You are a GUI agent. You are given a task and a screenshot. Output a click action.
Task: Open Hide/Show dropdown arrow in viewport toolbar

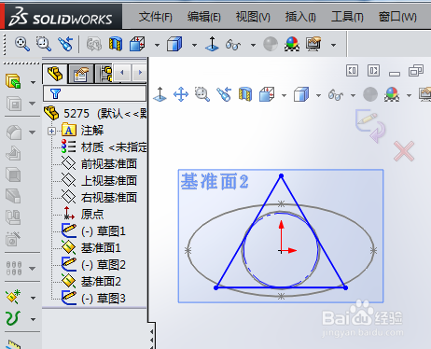353,95
